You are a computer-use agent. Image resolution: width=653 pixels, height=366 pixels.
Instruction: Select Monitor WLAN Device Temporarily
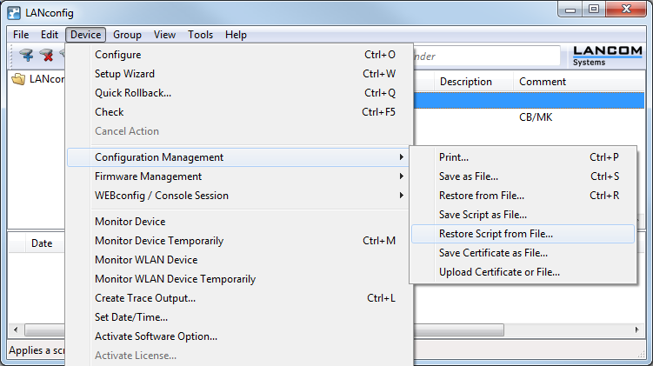175,279
